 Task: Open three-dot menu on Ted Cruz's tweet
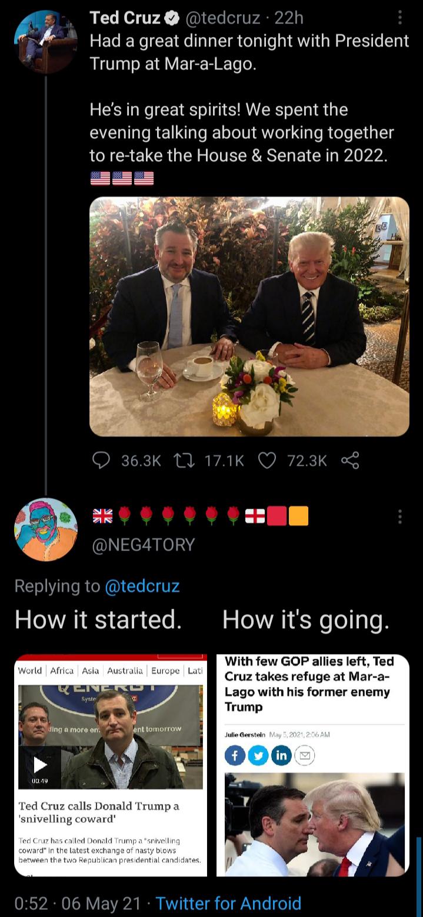click(400, 19)
